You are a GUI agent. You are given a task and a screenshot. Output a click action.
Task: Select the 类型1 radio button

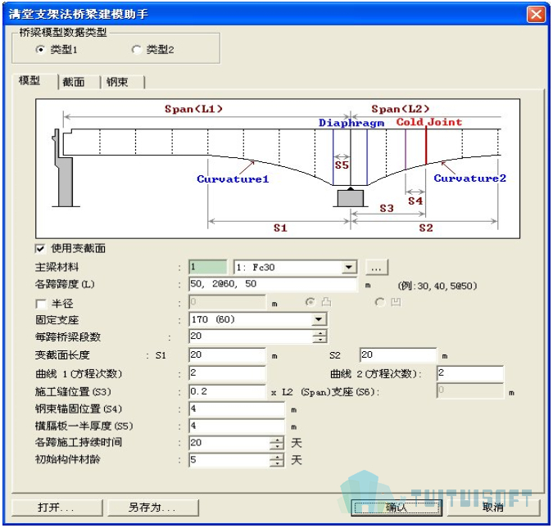[40, 50]
